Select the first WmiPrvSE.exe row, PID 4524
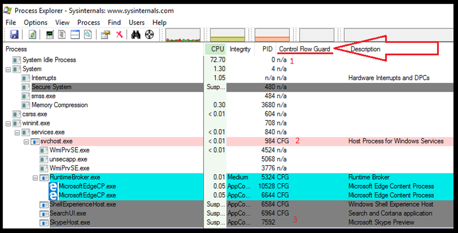This screenshot has height=233, width=458. (x=228, y=150)
